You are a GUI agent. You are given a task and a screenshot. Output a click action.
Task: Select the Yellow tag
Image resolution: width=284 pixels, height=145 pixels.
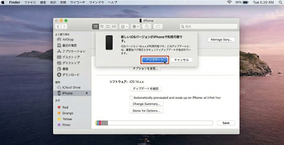65,119
